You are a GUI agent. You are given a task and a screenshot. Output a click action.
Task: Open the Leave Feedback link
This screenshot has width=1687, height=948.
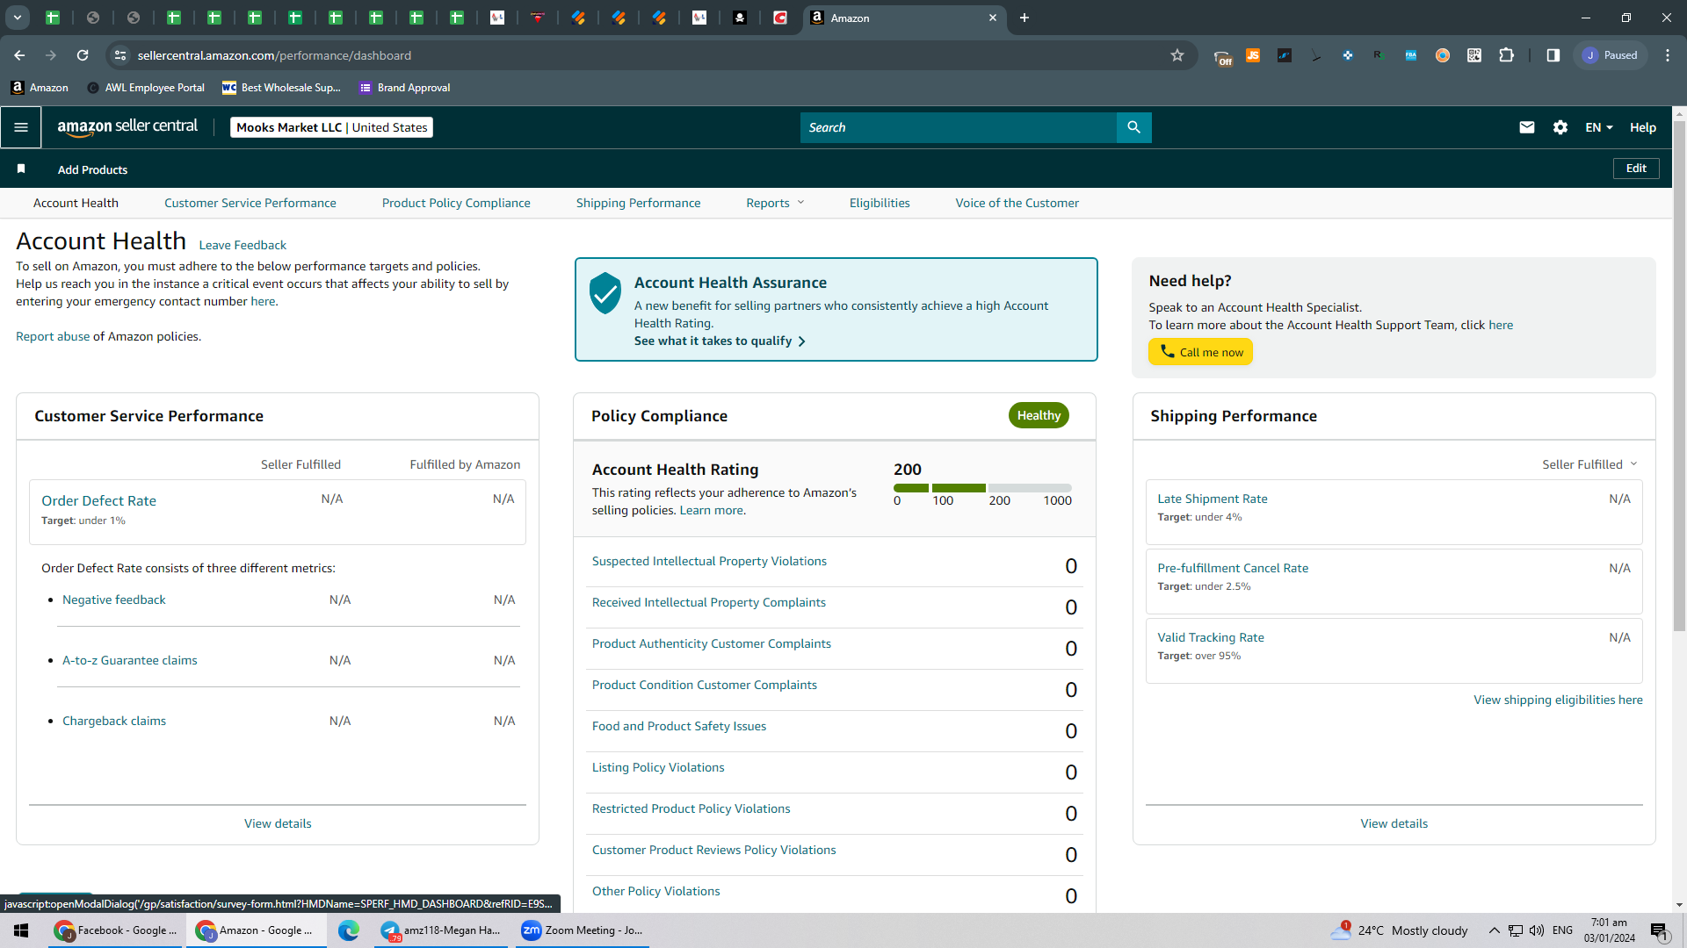tap(243, 245)
